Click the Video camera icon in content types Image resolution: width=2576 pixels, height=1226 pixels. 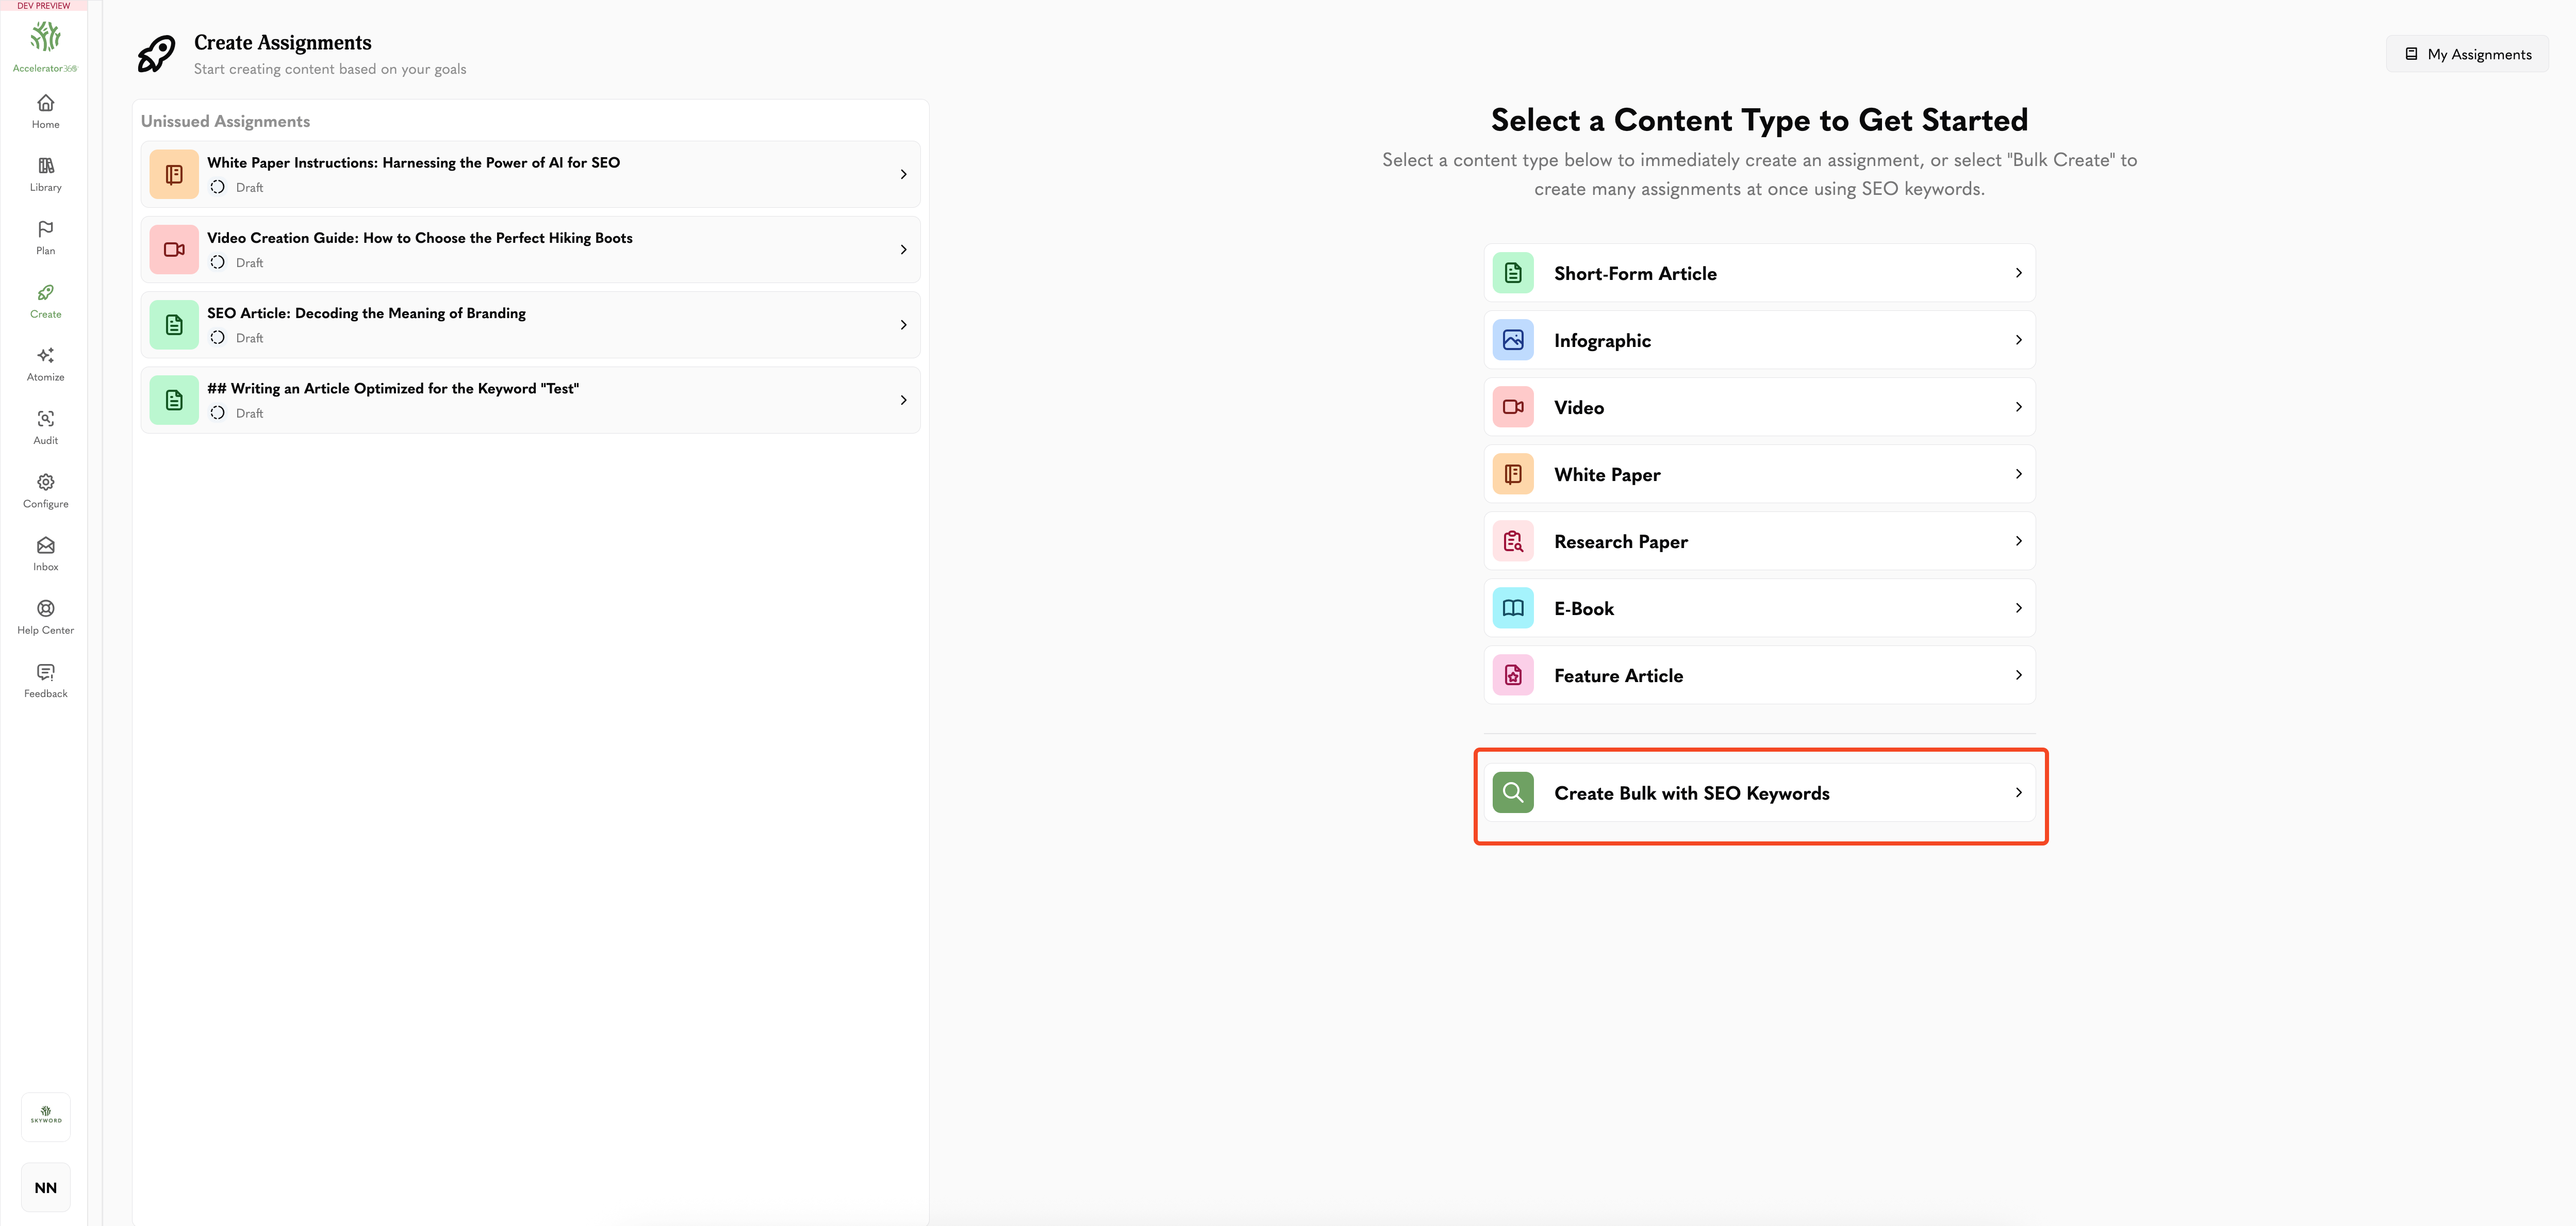pyautogui.click(x=1513, y=407)
